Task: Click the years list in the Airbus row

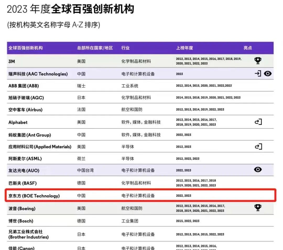Action: pyautogui.click(x=200, y=109)
